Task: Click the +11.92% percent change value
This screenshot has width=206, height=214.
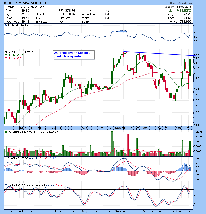Action: point(184,11)
